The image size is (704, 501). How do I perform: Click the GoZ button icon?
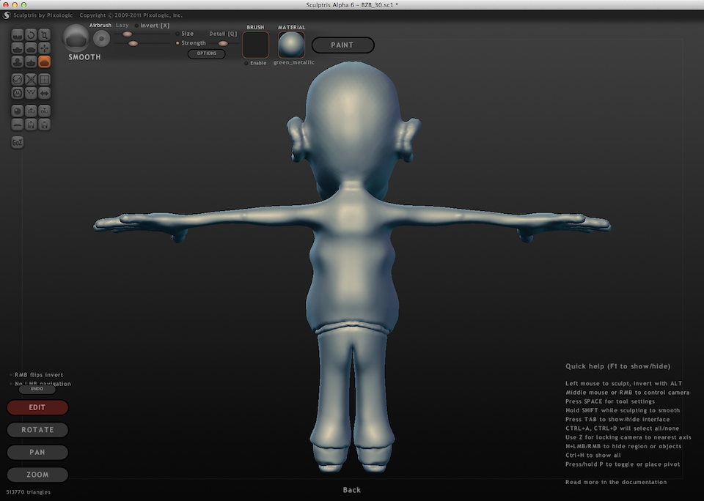click(18, 142)
